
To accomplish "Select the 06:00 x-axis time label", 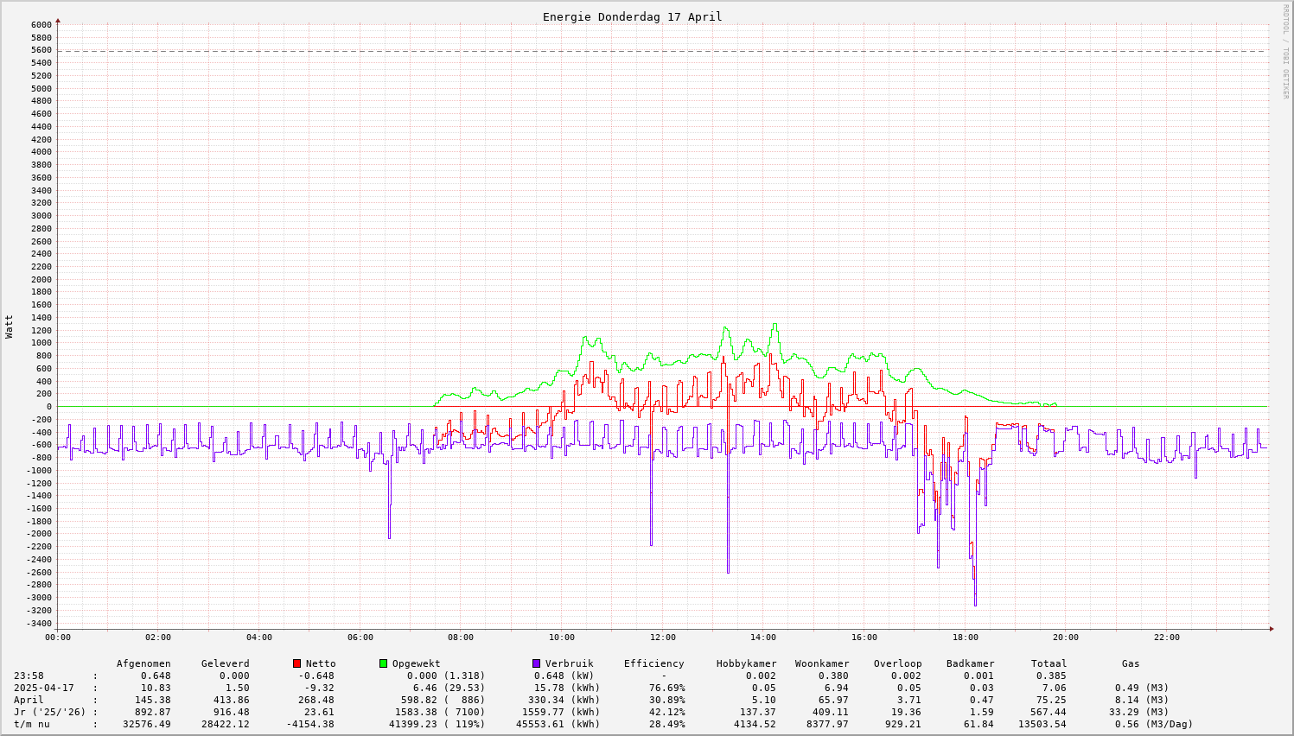I will click(360, 638).
